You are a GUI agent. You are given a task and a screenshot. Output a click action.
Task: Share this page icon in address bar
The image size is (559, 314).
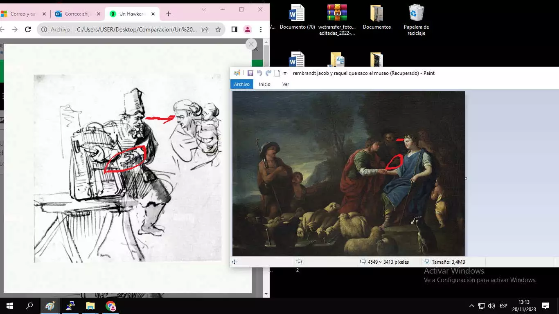205,29
